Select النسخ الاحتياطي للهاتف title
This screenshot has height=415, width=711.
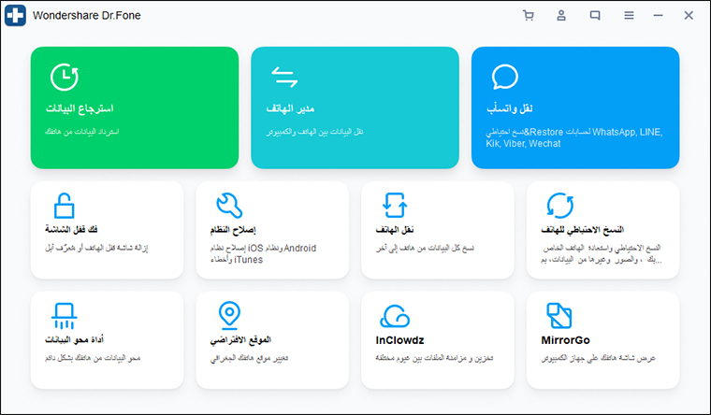click(x=582, y=230)
